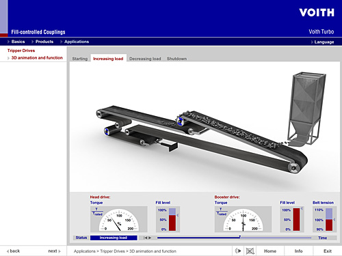The image size is (342, 256).
Task: Switch to the Starting tab
Action: [80, 59]
